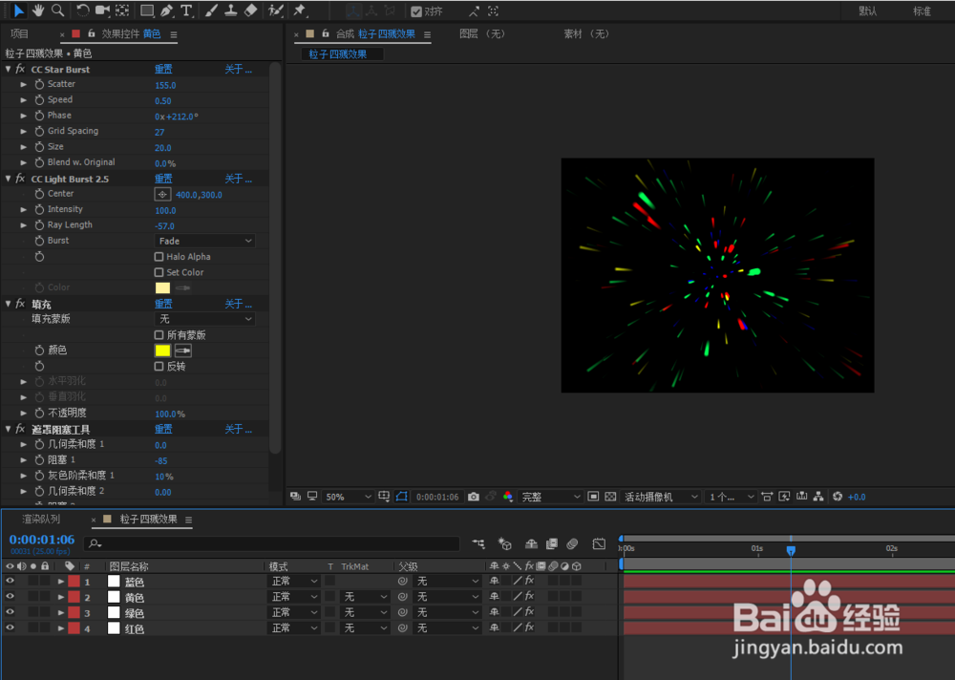Select the Eraser tool

[250, 11]
